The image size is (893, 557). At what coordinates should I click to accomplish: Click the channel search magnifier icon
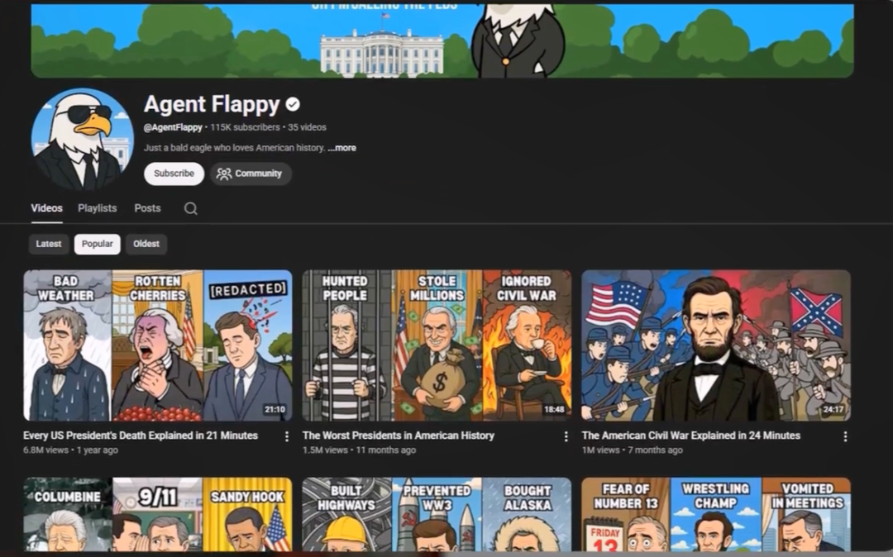[191, 209]
